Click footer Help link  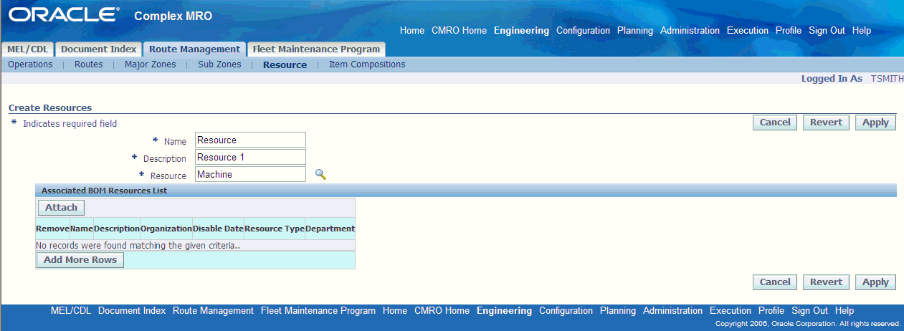844,311
